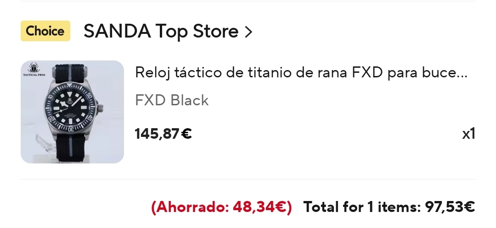This screenshot has height=228, width=496.
Task: Open the store via the chevron arrow
Action: pyautogui.click(x=248, y=32)
